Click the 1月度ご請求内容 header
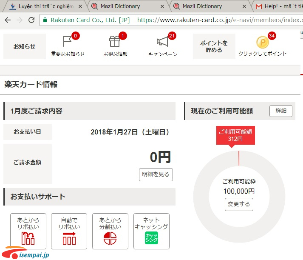Screen dimensions: 303x260 click(x=90, y=111)
